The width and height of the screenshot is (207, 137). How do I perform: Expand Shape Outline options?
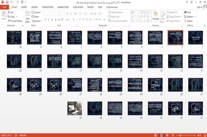tap(174, 16)
